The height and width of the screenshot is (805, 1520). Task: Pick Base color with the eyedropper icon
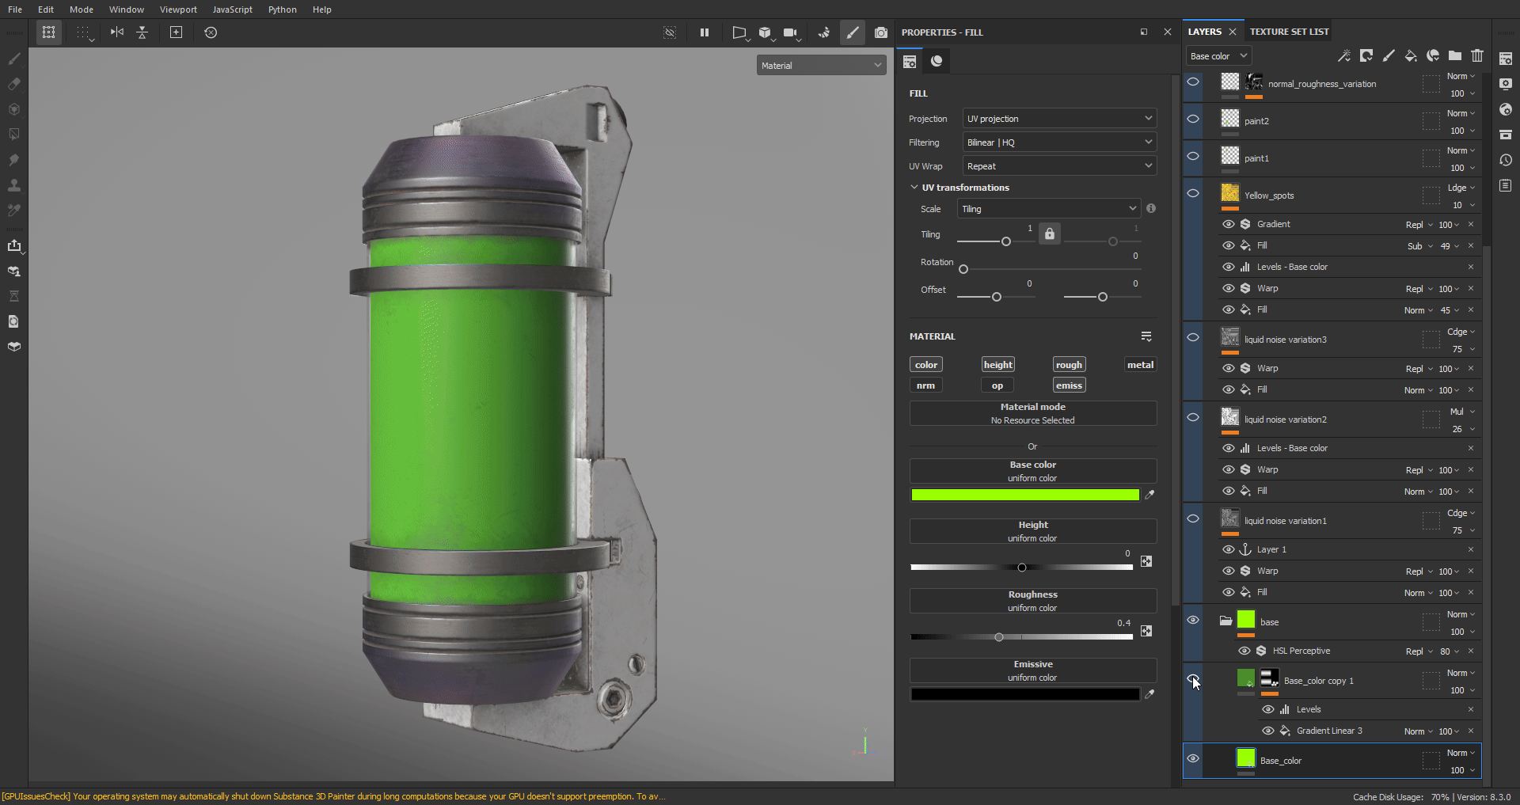pyautogui.click(x=1149, y=495)
